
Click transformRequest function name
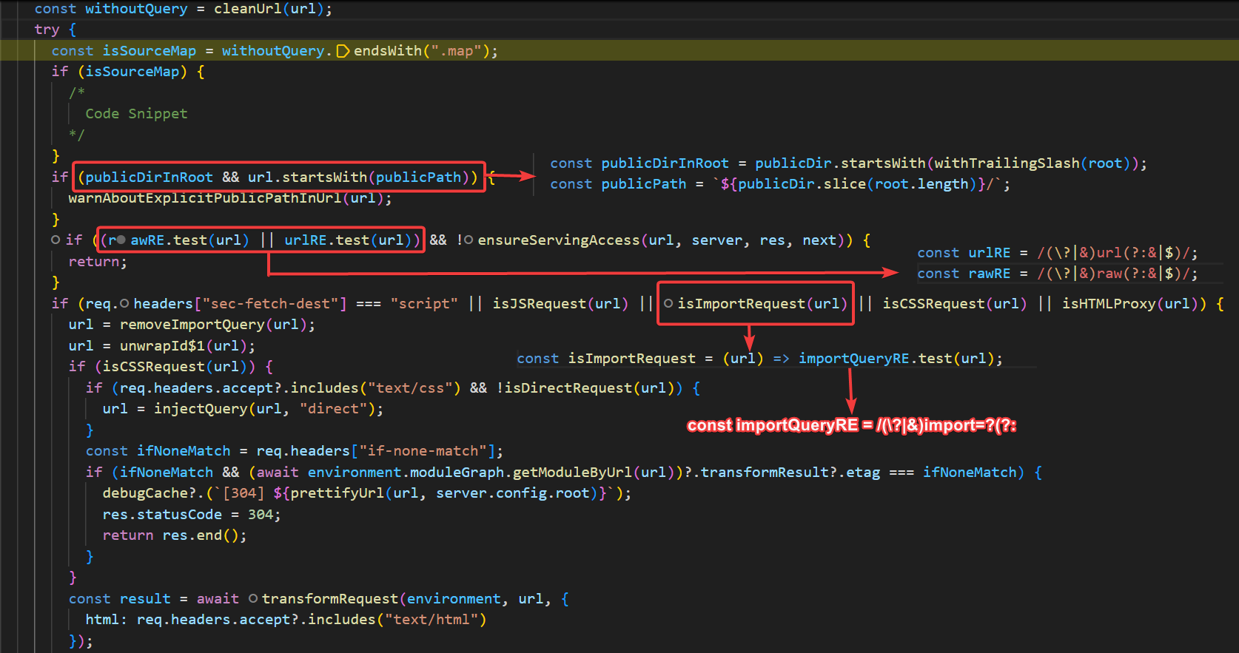tap(330, 599)
